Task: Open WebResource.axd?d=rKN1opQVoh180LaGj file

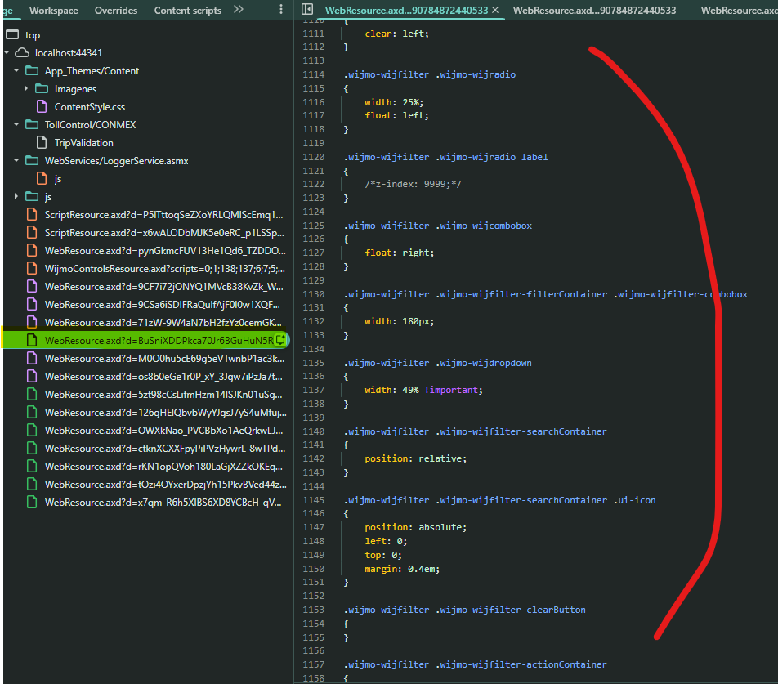Action: tap(163, 467)
